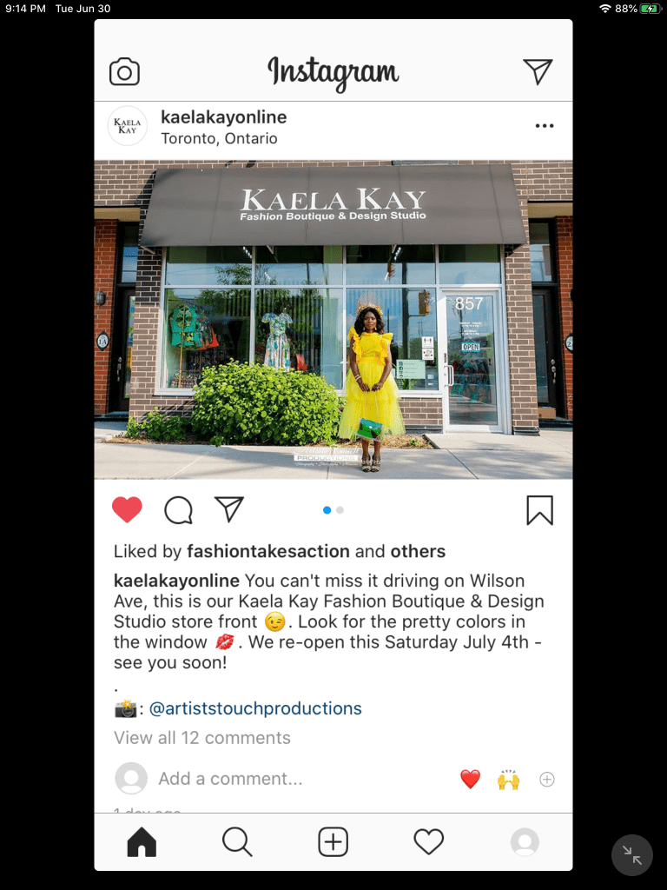The width and height of the screenshot is (667, 890).
Task: Open the kaelakayonline username in header
Action: point(223,117)
